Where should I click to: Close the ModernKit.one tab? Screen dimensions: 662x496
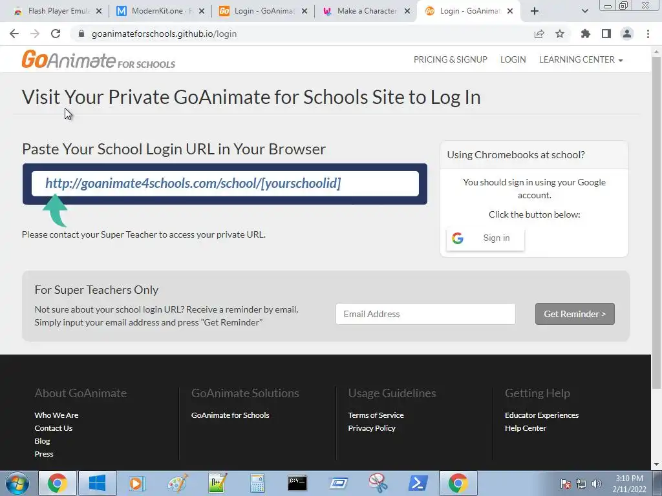[x=202, y=11]
